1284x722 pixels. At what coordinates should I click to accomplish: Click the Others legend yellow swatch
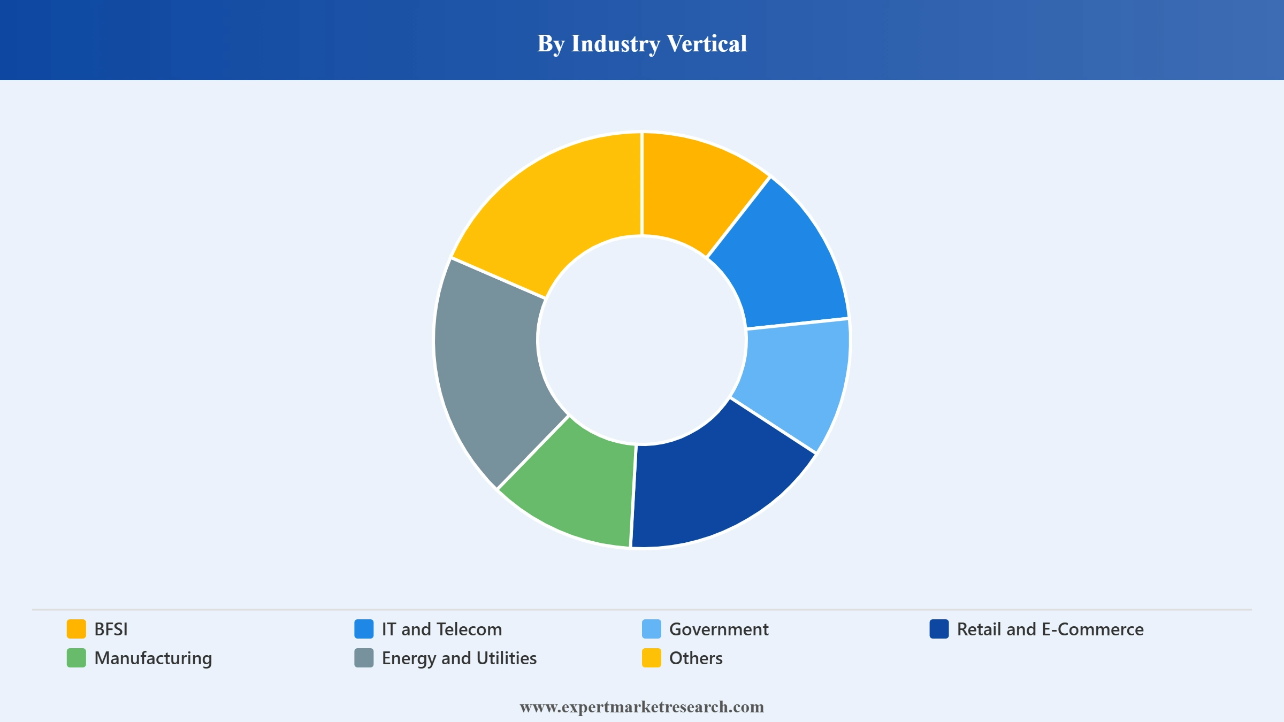tap(652, 658)
